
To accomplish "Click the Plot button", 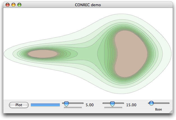I will [19, 105].
